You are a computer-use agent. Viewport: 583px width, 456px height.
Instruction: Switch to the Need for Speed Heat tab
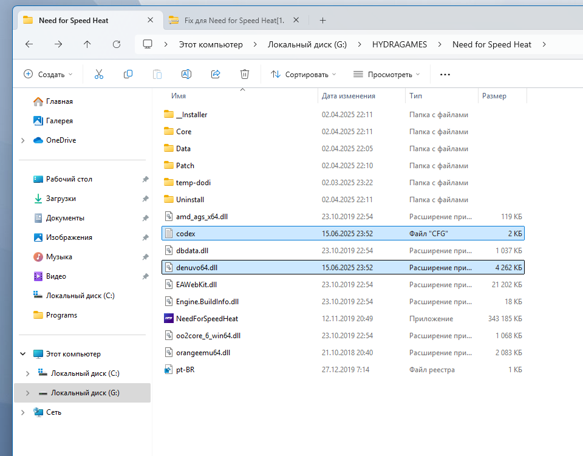(x=73, y=21)
